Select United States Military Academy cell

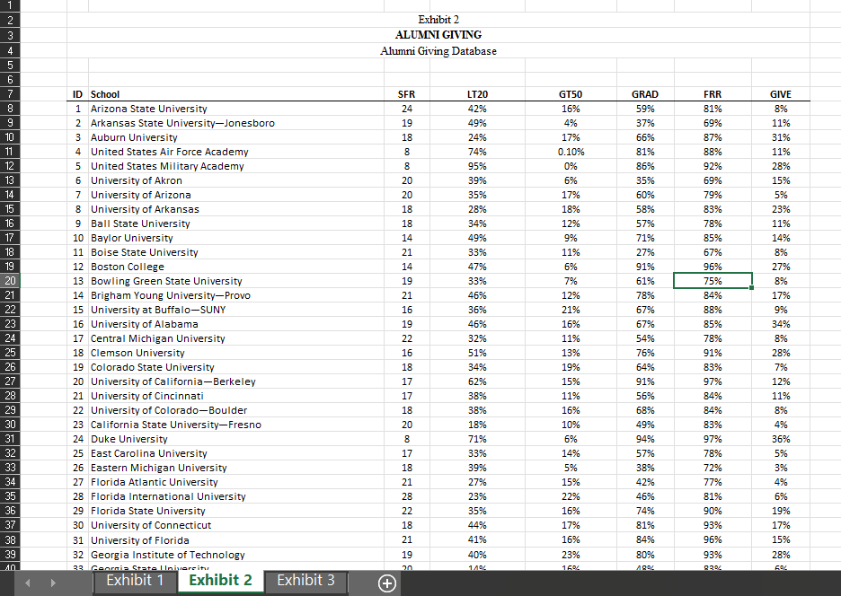pos(236,166)
